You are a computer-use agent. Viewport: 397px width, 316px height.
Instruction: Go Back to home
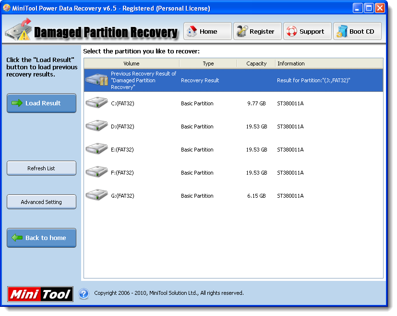click(x=41, y=238)
